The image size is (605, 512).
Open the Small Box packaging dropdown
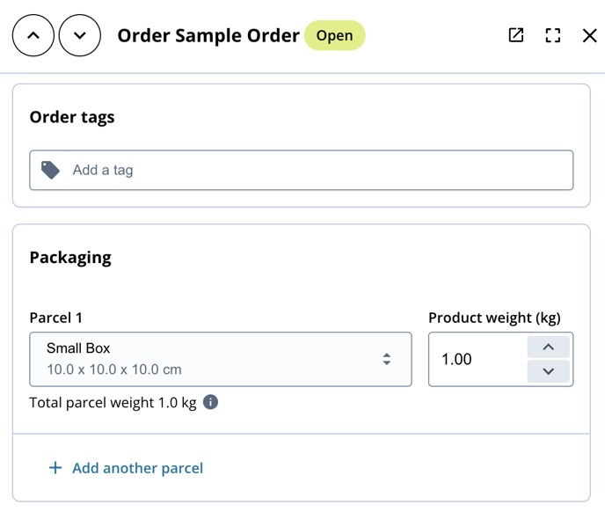click(x=221, y=359)
